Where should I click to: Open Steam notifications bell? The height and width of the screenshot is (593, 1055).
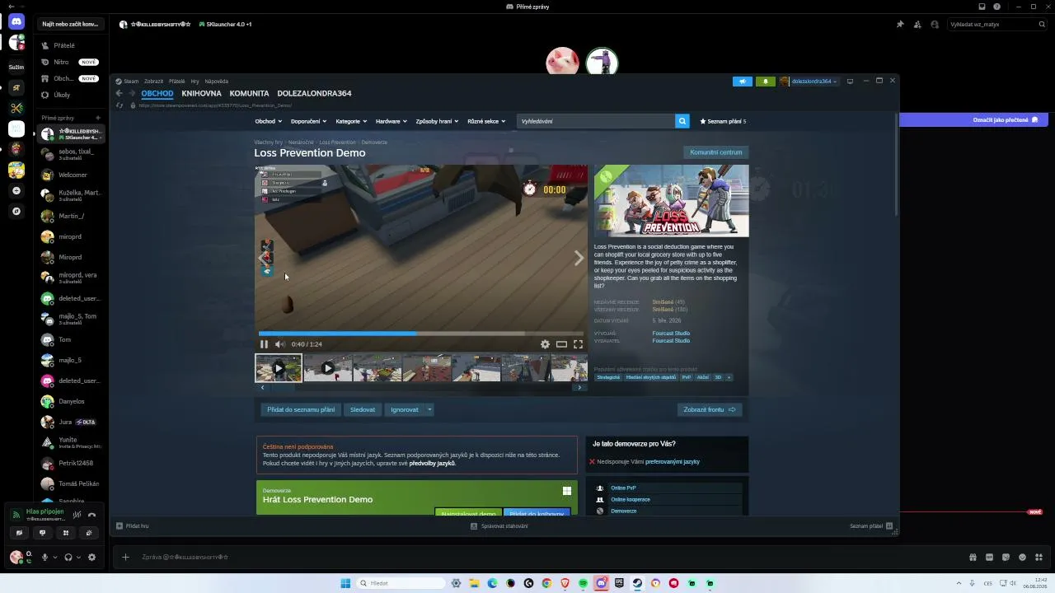pos(766,82)
